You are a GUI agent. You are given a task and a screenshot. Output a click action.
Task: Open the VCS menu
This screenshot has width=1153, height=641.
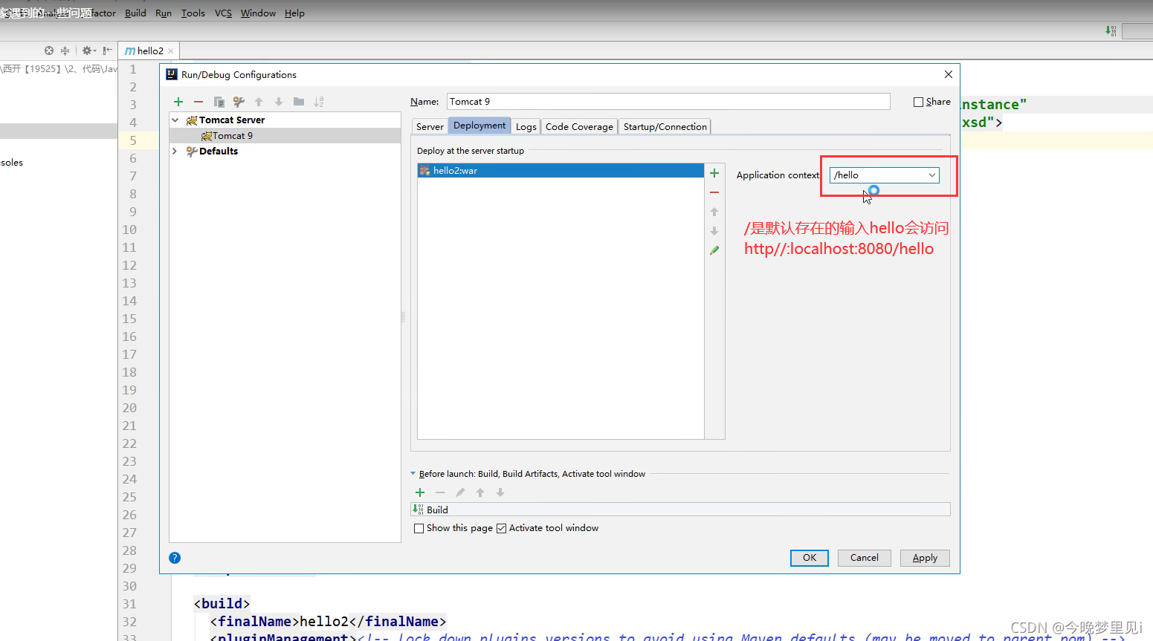pyautogui.click(x=223, y=13)
